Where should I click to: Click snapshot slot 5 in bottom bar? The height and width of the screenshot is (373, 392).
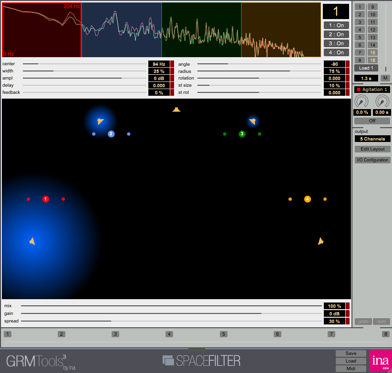224,334
